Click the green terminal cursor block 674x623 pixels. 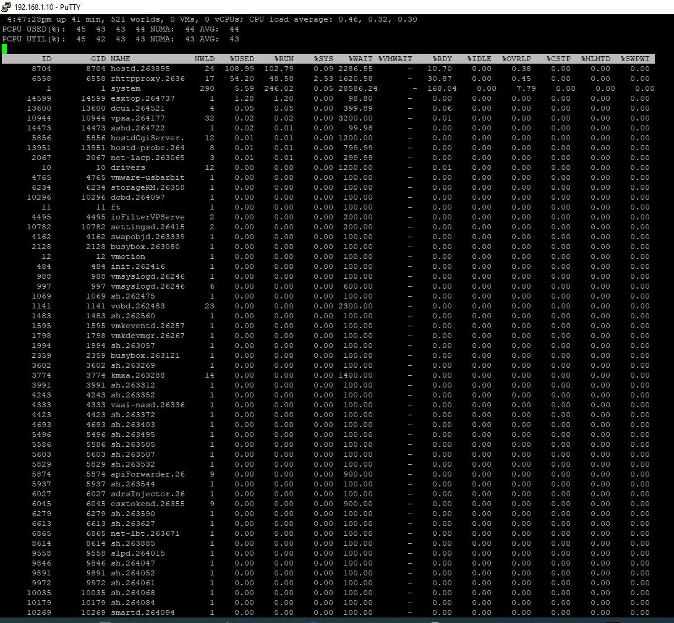click(4, 49)
